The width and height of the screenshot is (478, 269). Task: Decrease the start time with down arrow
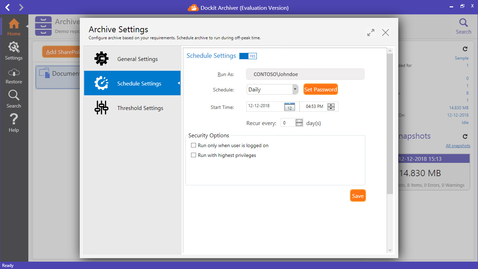(331, 109)
